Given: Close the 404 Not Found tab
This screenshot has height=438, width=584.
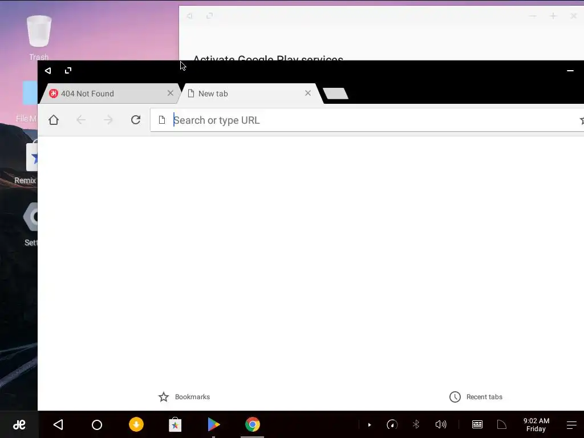Looking at the screenshot, I should point(170,93).
